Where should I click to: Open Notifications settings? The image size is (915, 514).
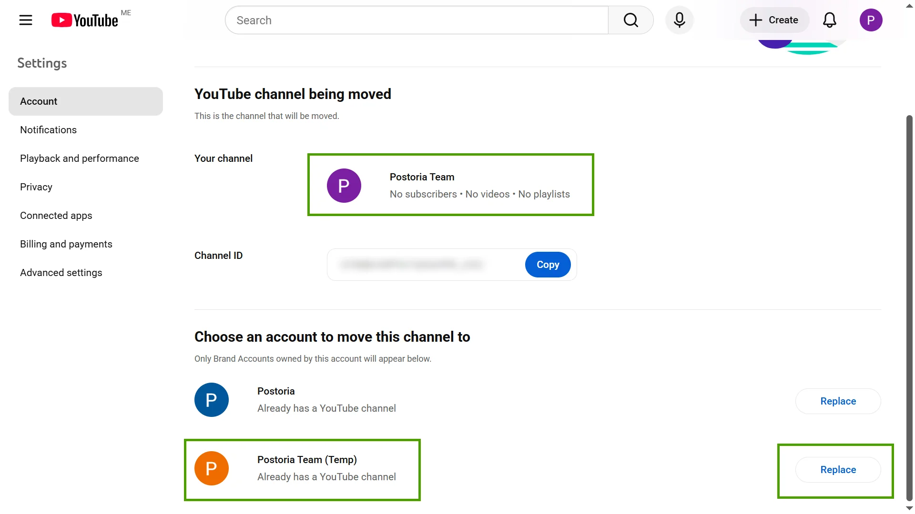[x=48, y=129]
